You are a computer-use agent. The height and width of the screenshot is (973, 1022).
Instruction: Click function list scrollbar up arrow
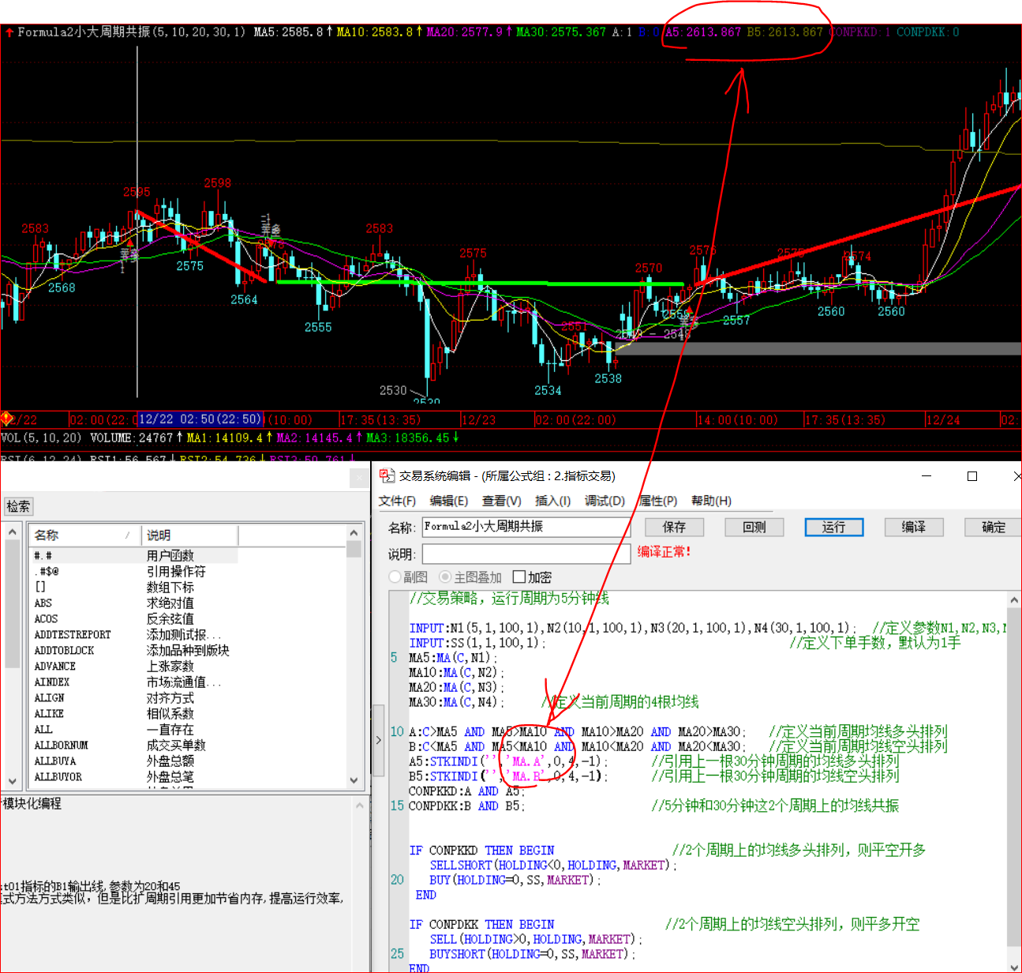pos(354,533)
